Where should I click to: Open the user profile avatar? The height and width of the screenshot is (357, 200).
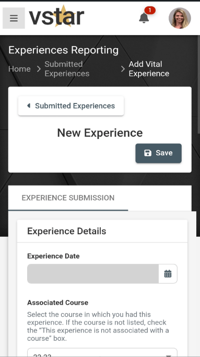[180, 18]
